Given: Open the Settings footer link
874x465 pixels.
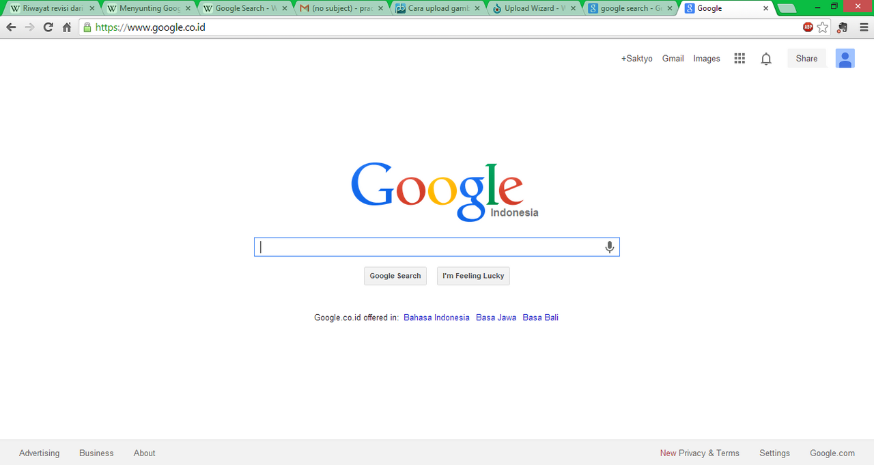Looking at the screenshot, I should (x=774, y=453).
